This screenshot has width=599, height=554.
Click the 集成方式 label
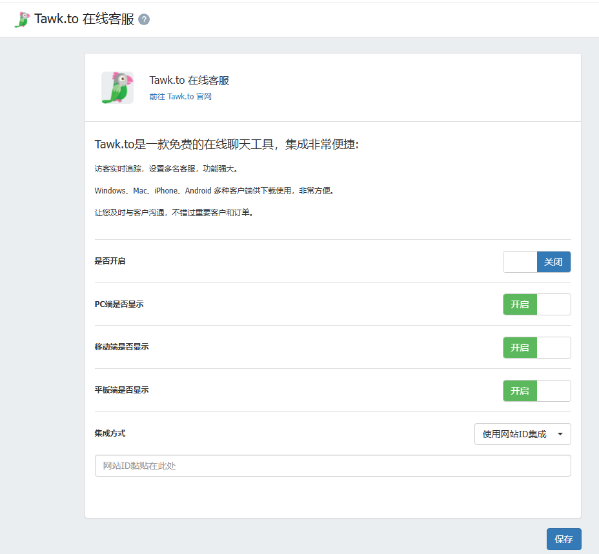click(x=110, y=433)
